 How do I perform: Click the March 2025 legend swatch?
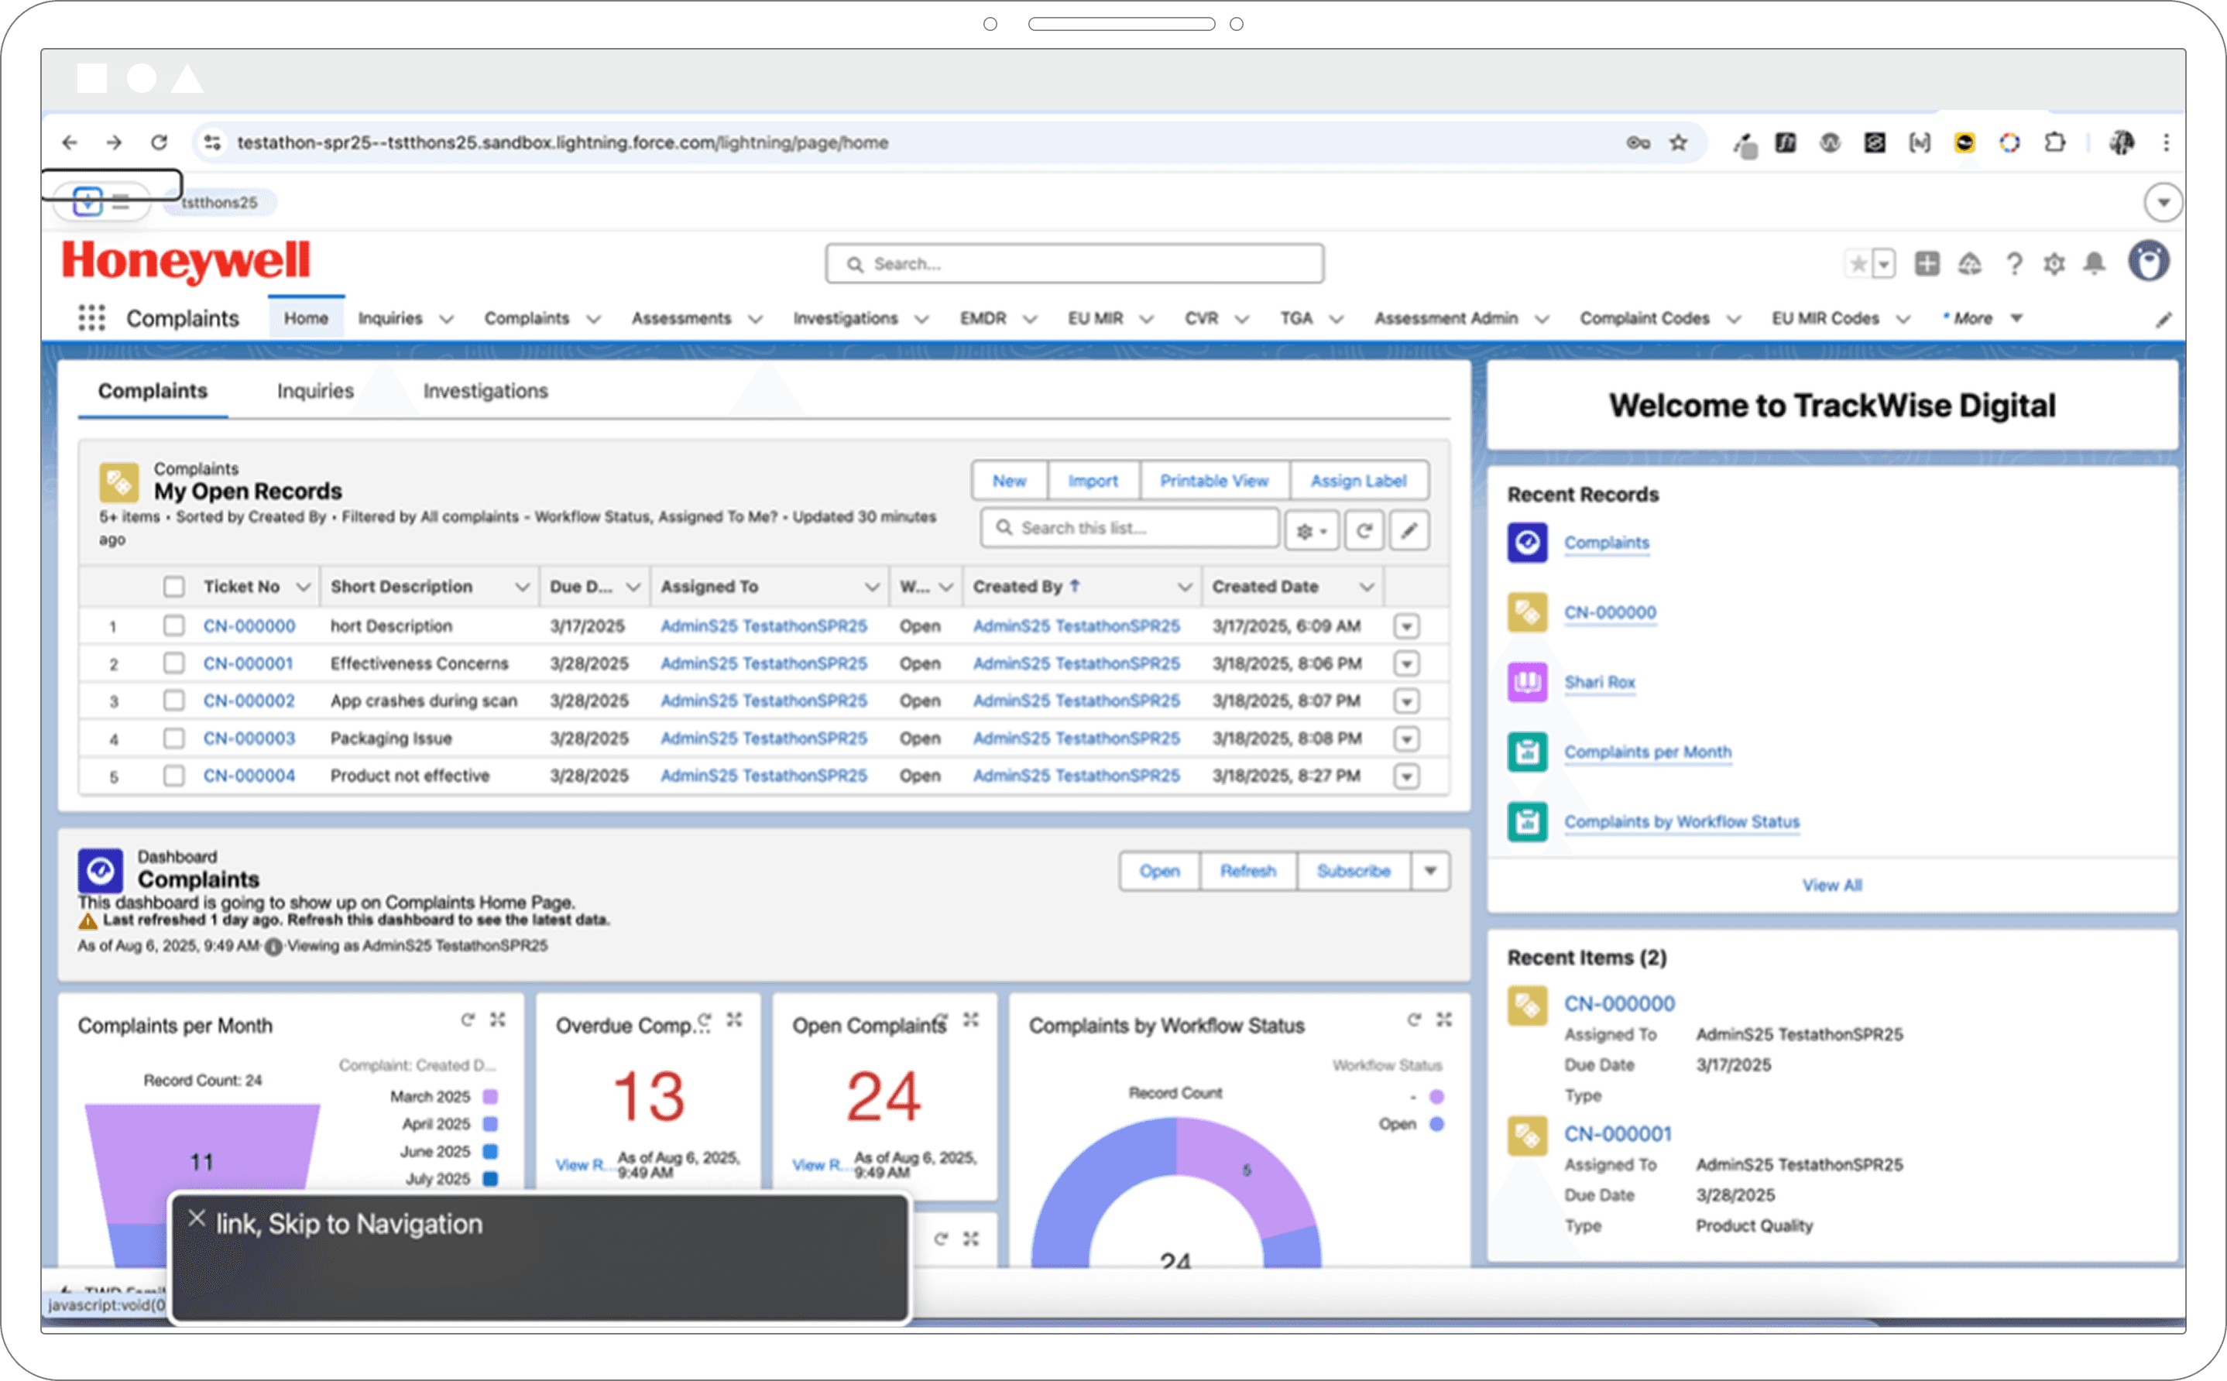tap(490, 1096)
